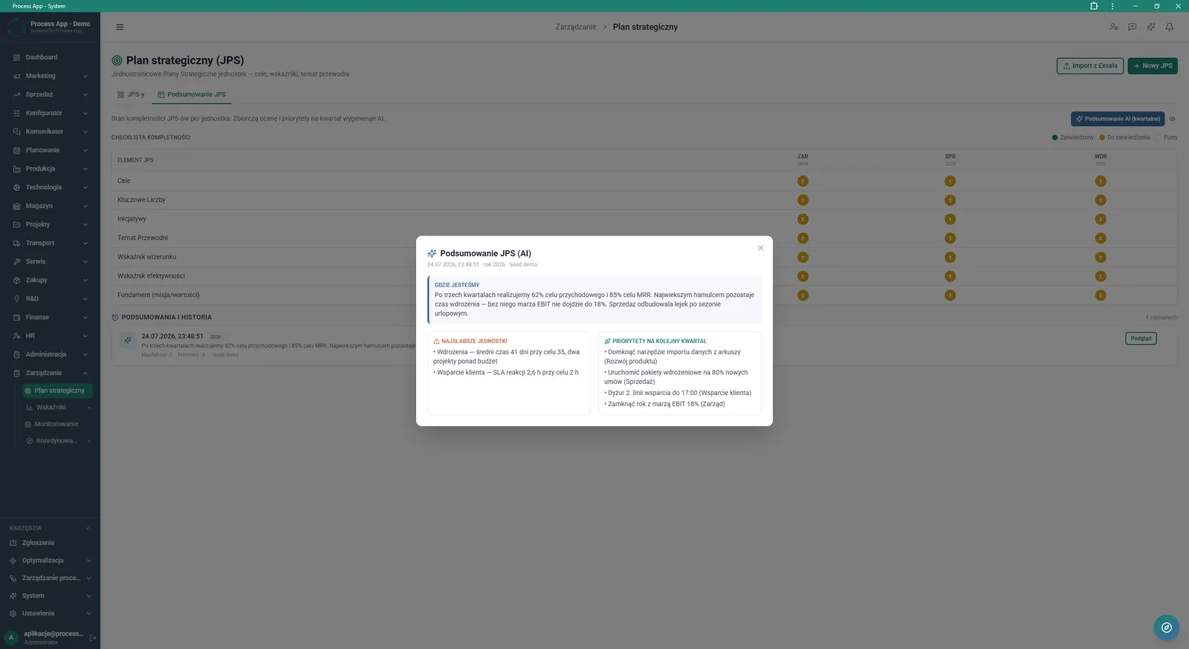Expand the Planowanie menu chevron
Image resolution: width=1189 pixels, height=649 pixels.
click(x=85, y=150)
